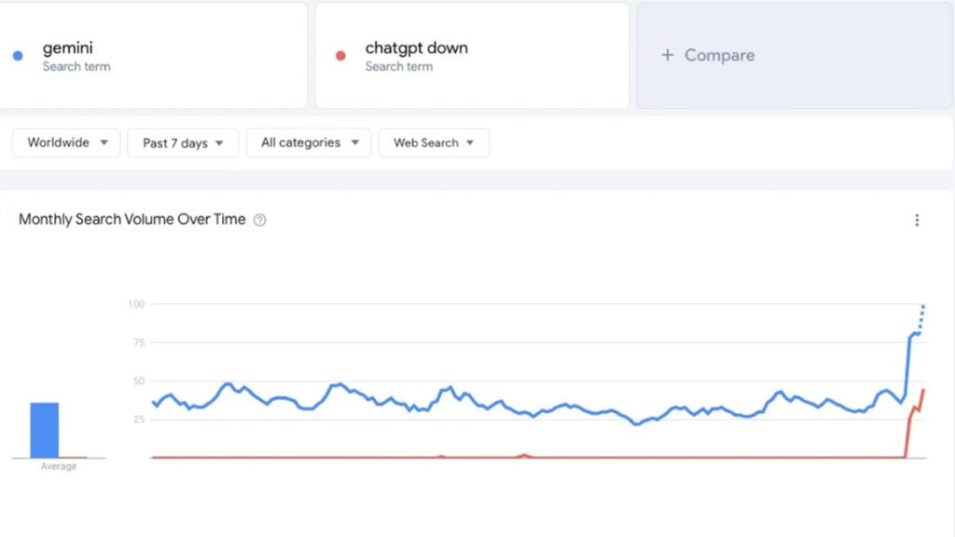Open the three-dot chart options menu

pyautogui.click(x=917, y=220)
